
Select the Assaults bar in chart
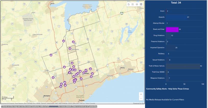pos(176,17)
